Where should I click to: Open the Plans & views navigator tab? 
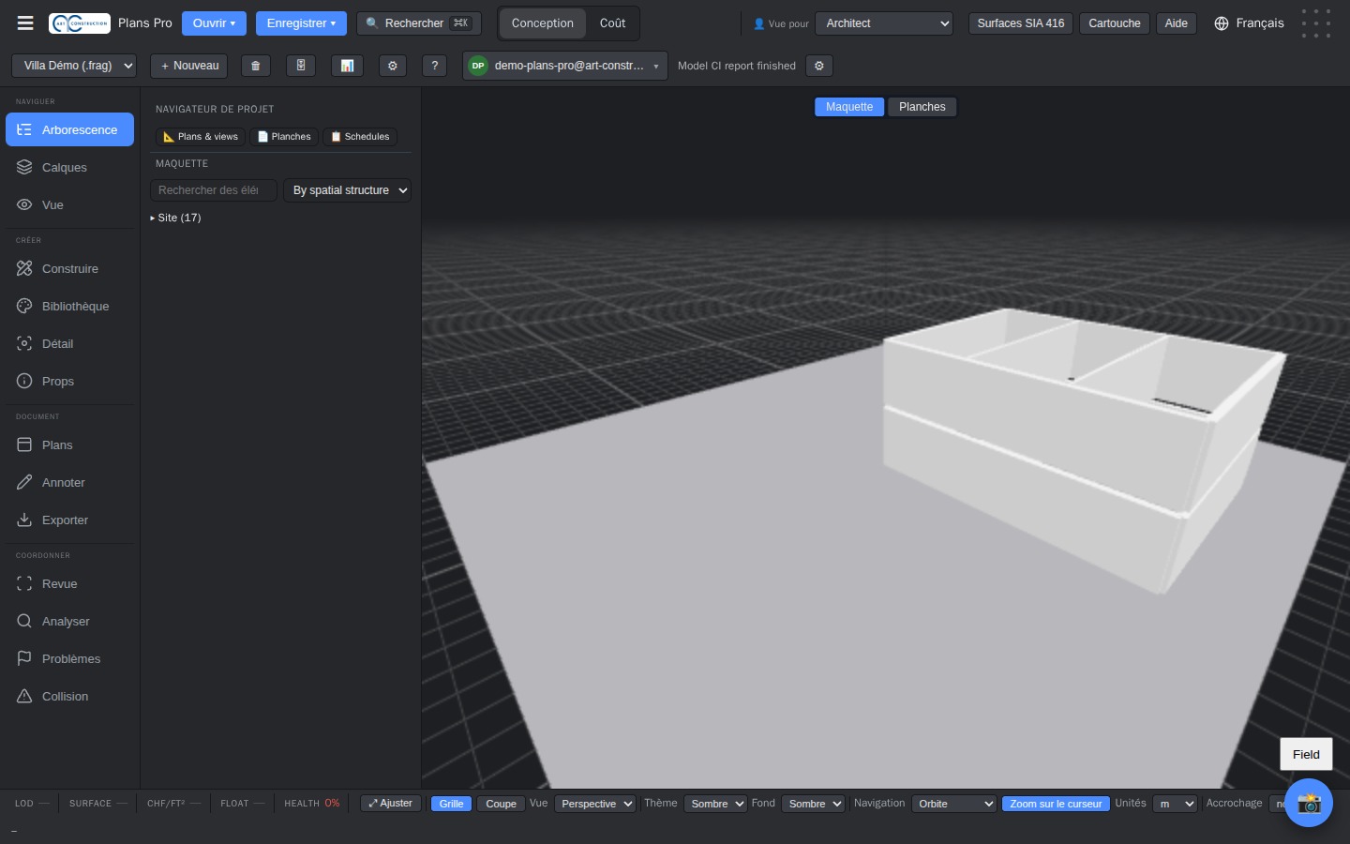[201, 137]
